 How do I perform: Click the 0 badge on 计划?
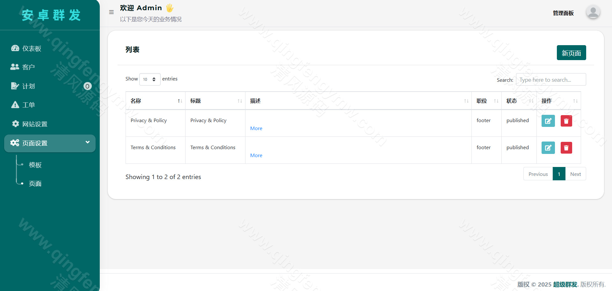(x=88, y=86)
